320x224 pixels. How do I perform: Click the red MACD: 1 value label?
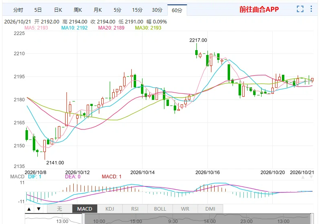pos(112,177)
